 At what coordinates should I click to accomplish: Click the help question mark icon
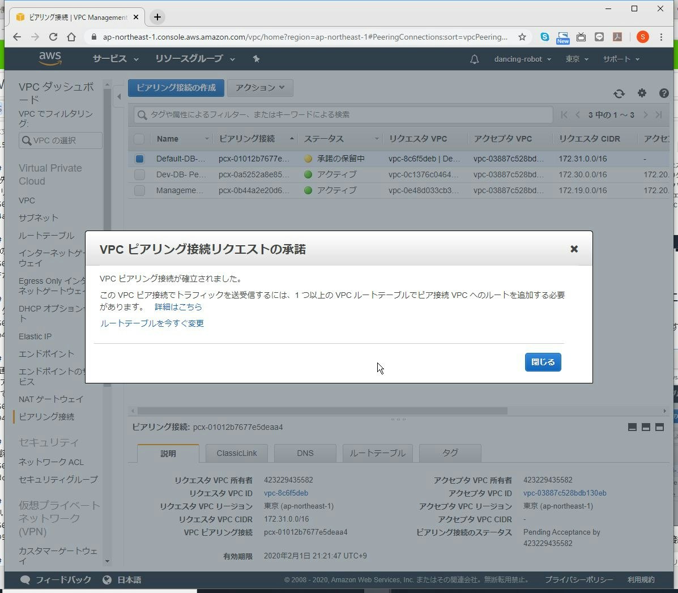tap(664, 93)
